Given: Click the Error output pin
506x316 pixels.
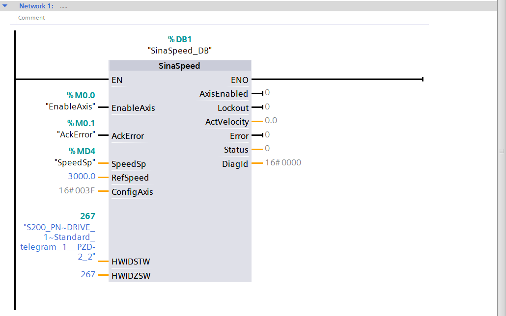Looking at the screenshot, I should tap(239, 136).
